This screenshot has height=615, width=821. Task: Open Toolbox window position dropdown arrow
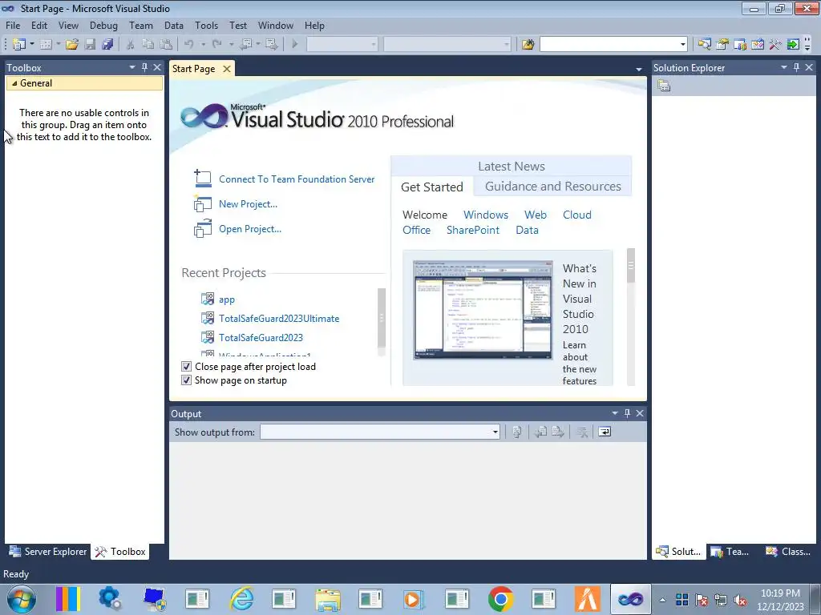point(132,67)
